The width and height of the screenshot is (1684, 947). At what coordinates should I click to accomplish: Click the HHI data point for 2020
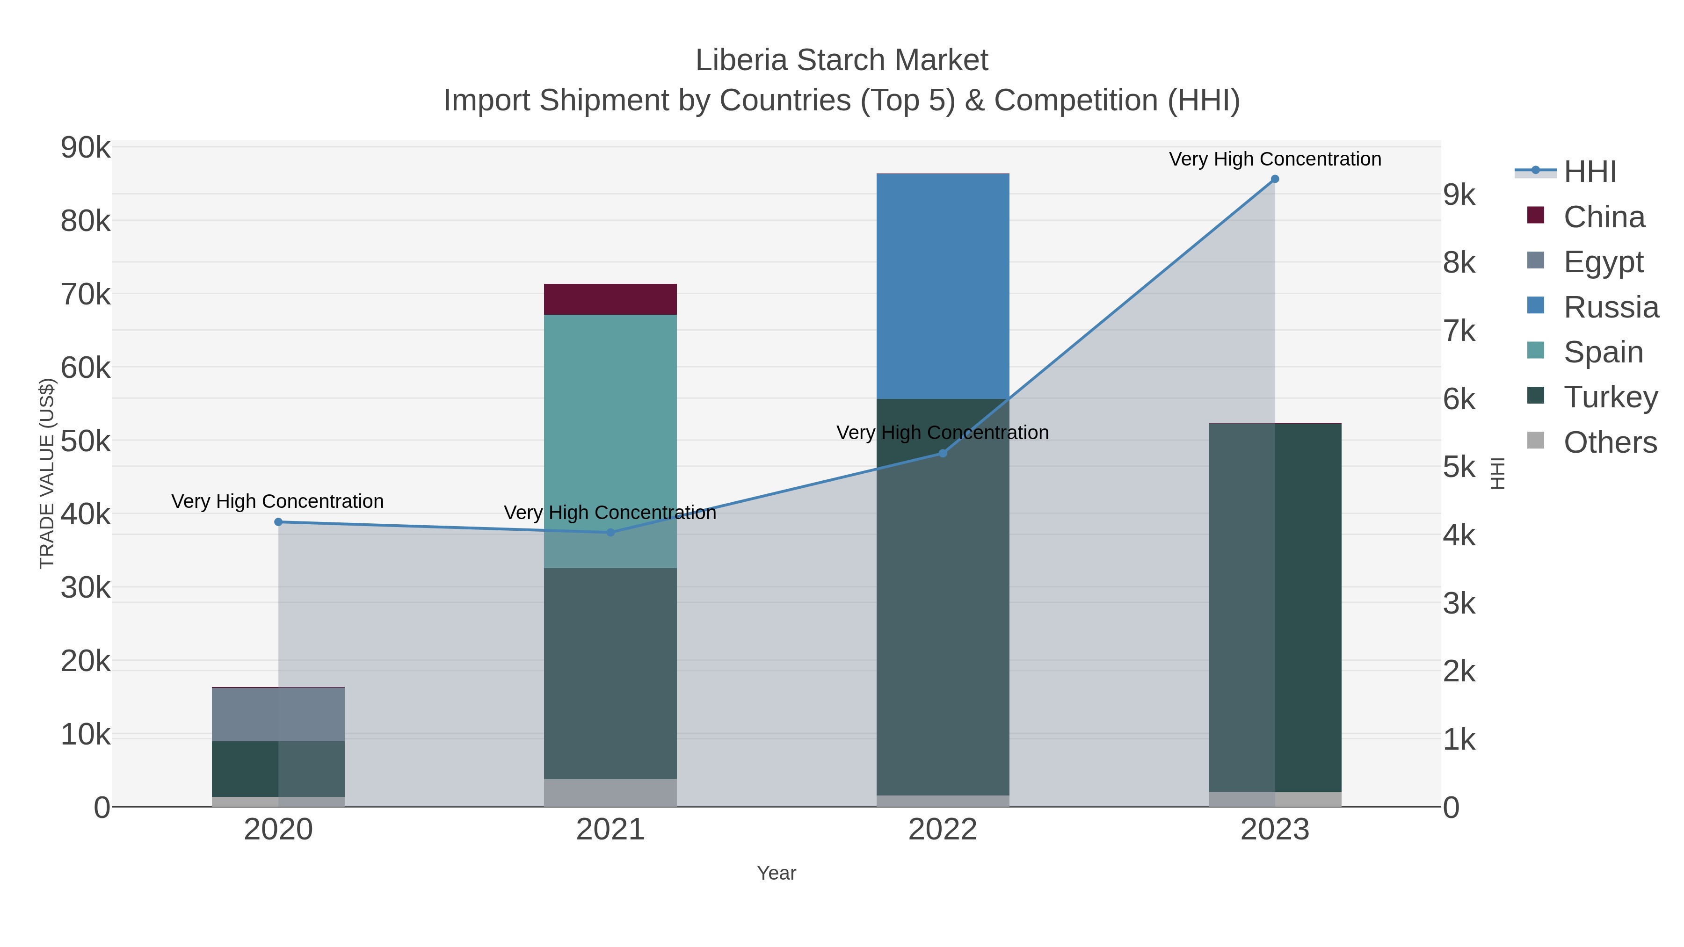click(x=278, y=522)
